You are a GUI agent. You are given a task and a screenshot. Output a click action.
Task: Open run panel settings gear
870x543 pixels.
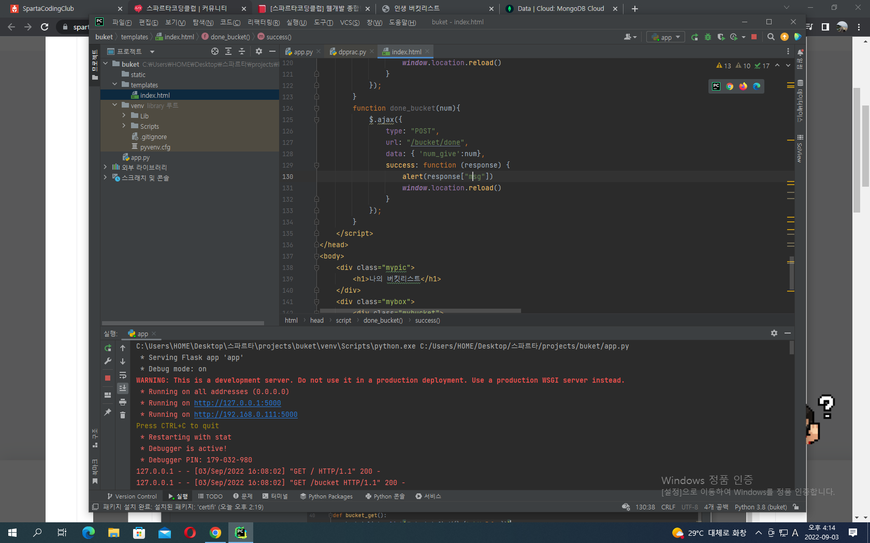[774, 333]
